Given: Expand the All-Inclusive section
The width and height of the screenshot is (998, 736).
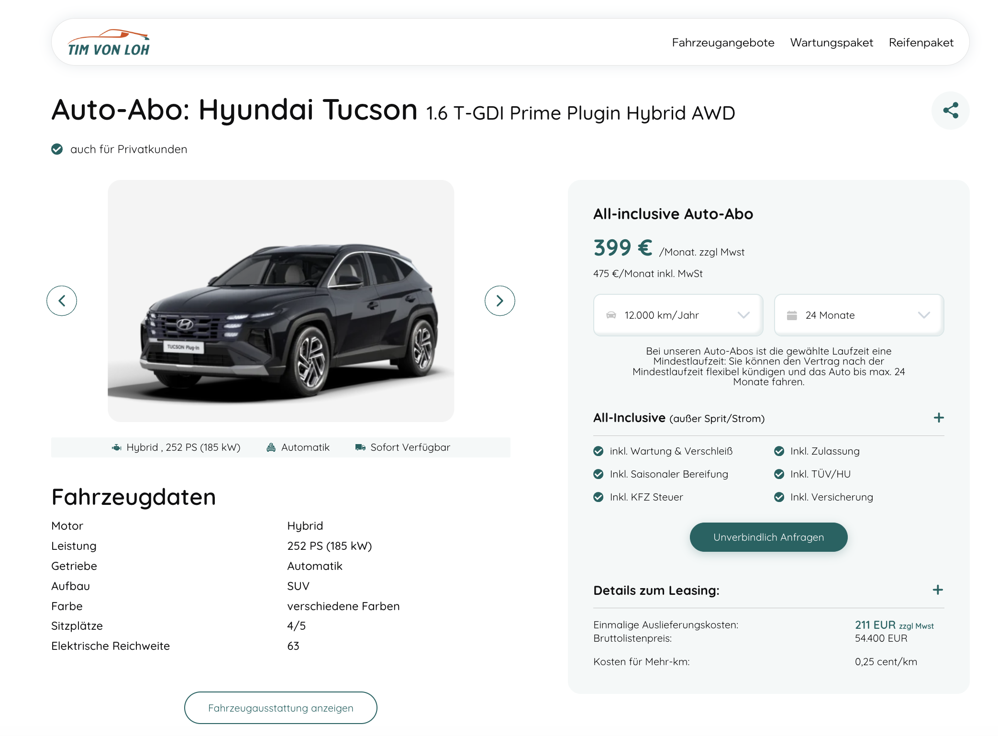Looking at the screenshot, I should (x=938, y=418).
